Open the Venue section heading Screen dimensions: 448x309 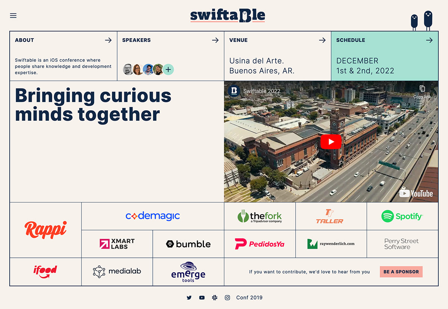pyautogui.click(x=239, y=40)
